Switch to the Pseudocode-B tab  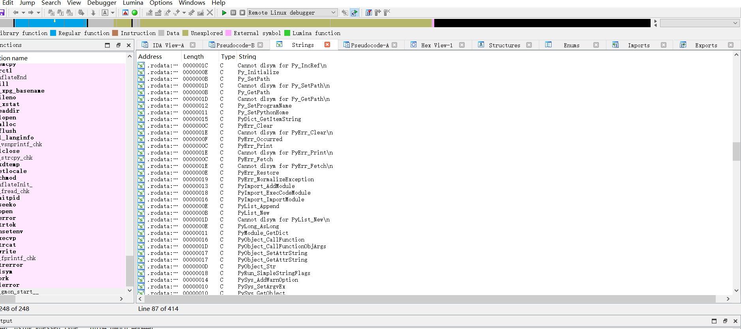click(235, 45)
